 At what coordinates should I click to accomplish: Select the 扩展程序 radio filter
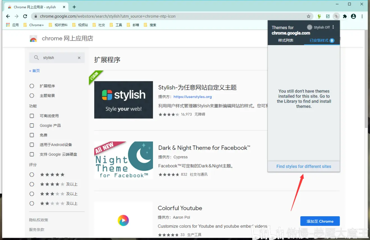(32, 86)
